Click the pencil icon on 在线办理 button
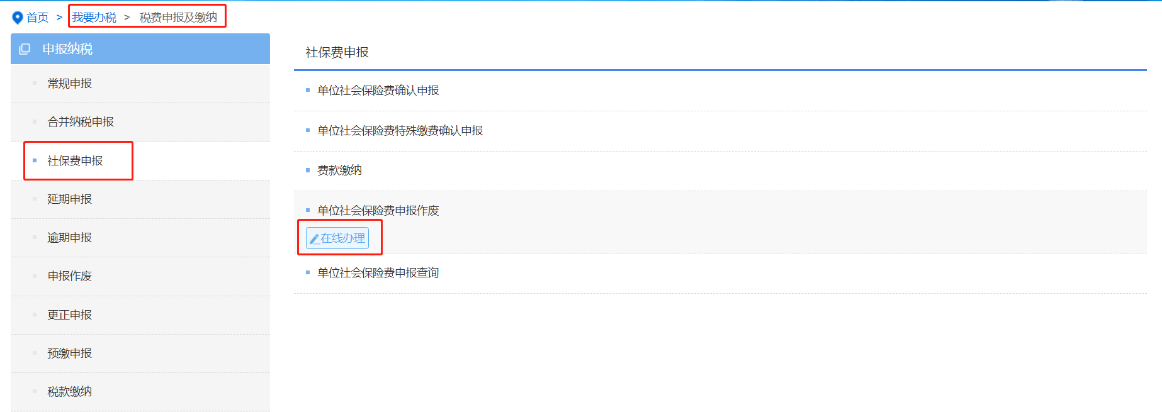The width and height of the screenshot is (1162, 412). [314, 239]
